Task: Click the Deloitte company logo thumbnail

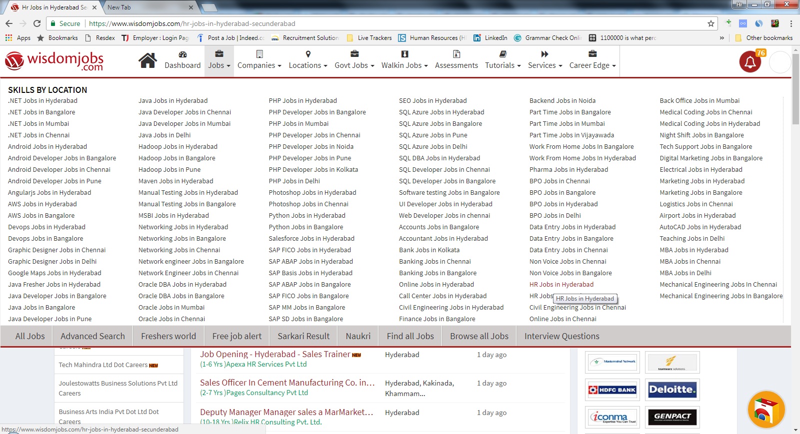Action: coord(672,390)
